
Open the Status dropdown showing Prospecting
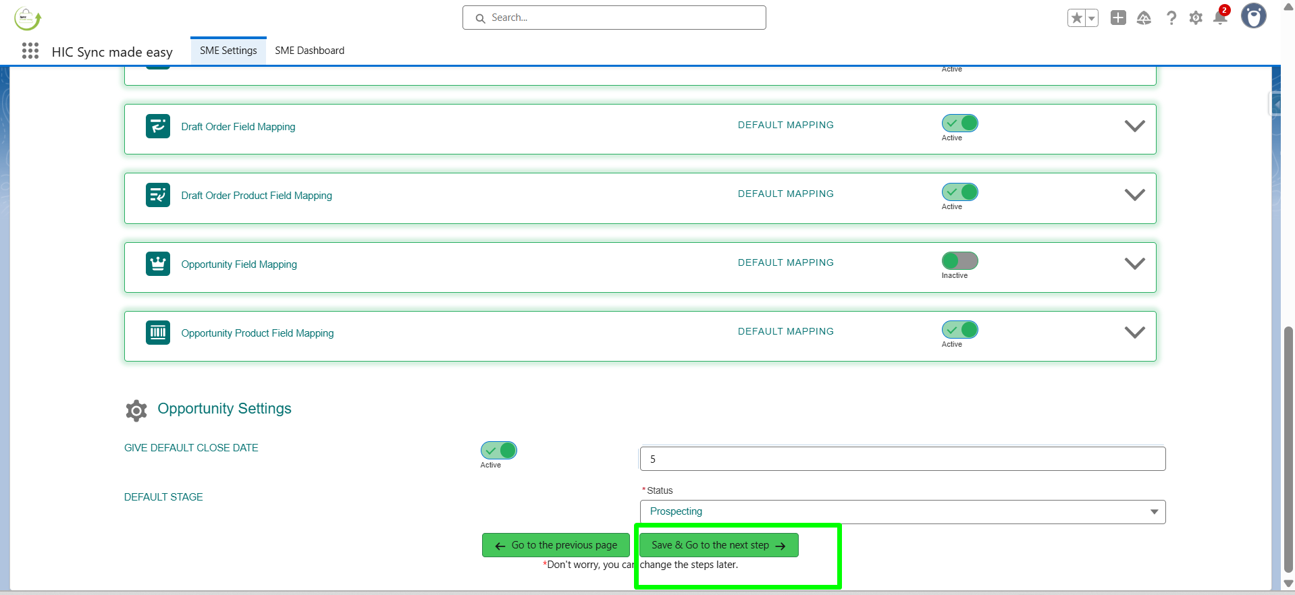coord(902,512)
